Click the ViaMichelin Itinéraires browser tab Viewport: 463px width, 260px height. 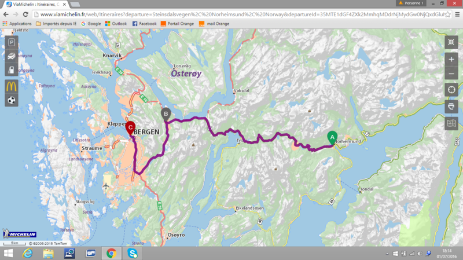pos(36,5)
